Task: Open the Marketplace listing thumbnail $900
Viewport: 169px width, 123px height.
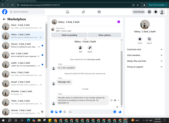Action: (x=53, y=29)
